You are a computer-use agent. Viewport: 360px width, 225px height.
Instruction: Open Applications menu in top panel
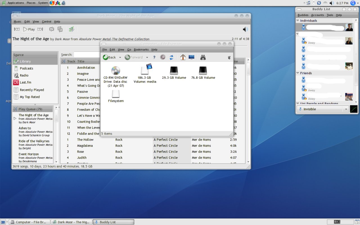click(16, 3)
